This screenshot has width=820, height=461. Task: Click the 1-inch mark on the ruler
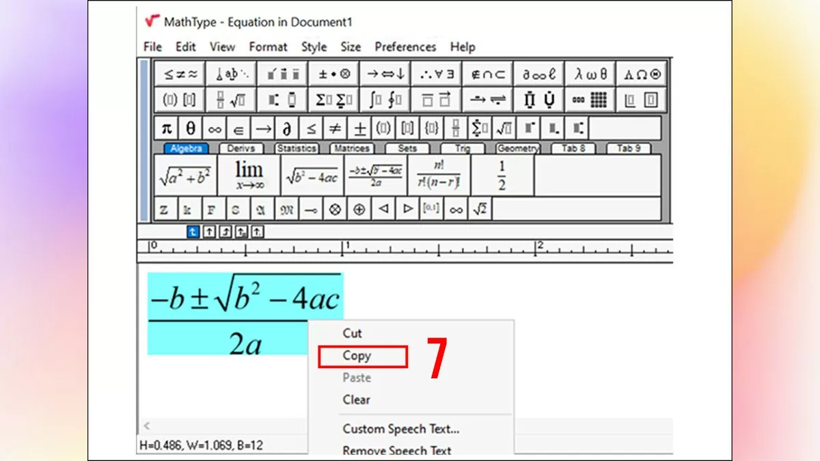pos(345,247)
